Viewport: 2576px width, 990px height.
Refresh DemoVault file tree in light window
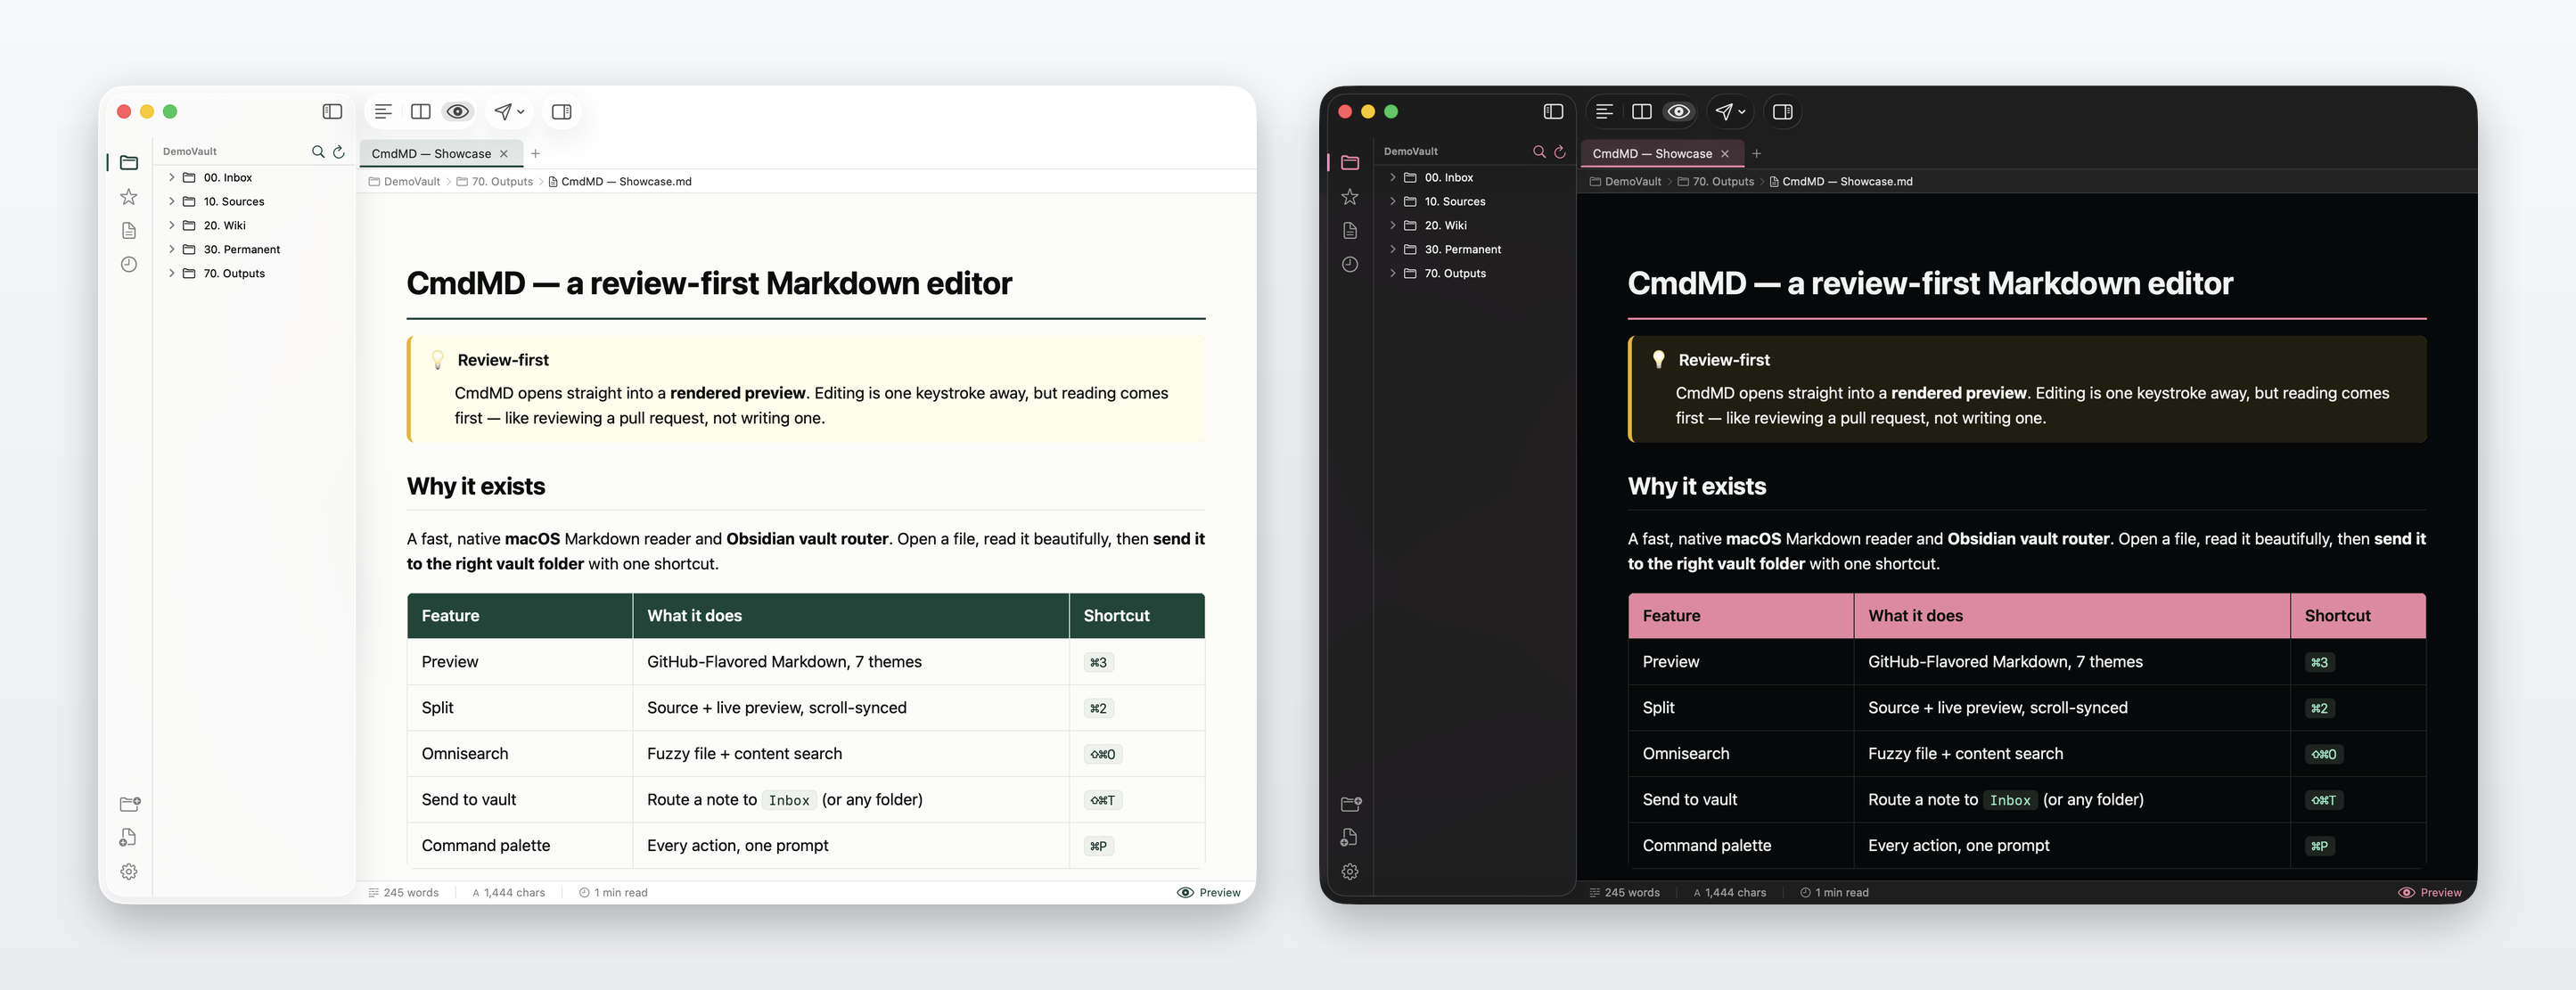pyautogui.click(x=339, y=152)
